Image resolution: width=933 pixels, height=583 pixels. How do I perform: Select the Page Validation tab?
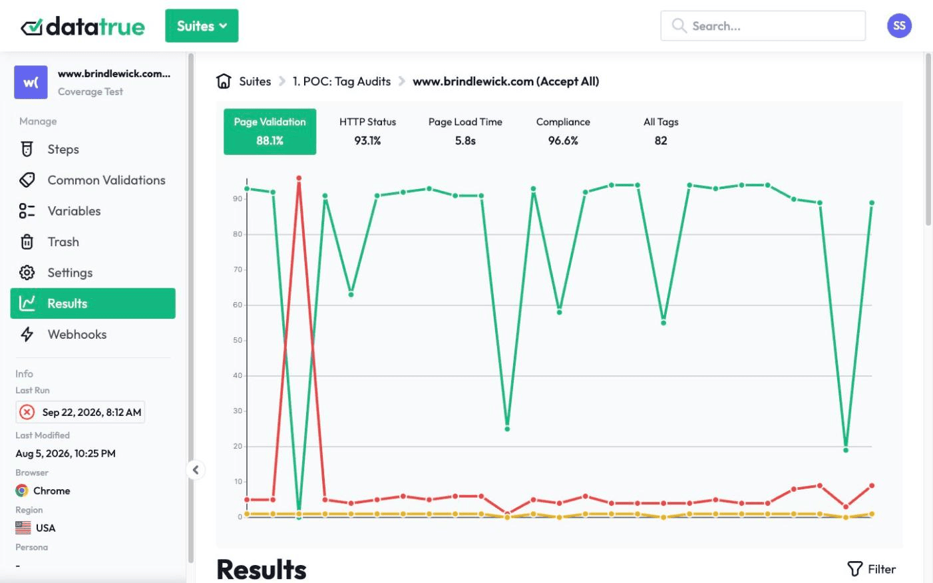click(270, 132)
